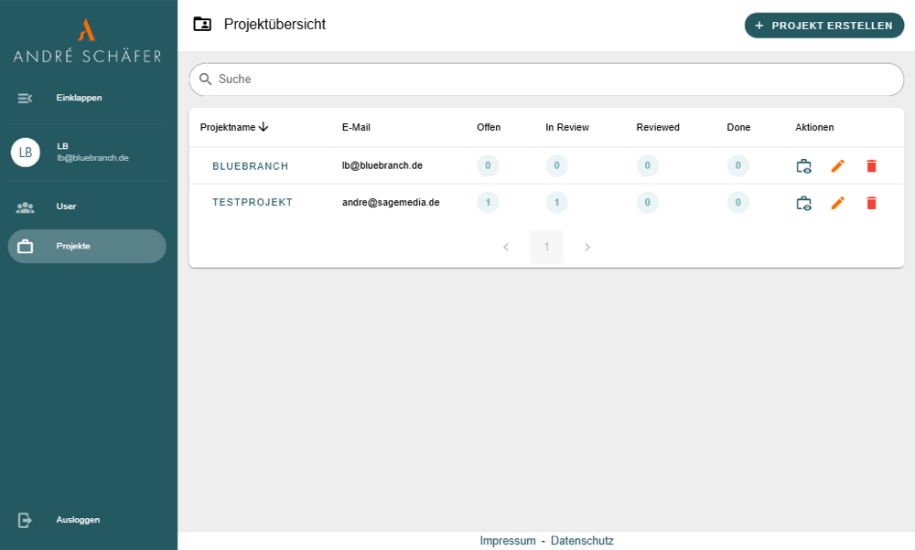Click the Projektübersicht folder icon
The width and height of the screenshot is (915, 550).
pos(202,24)
